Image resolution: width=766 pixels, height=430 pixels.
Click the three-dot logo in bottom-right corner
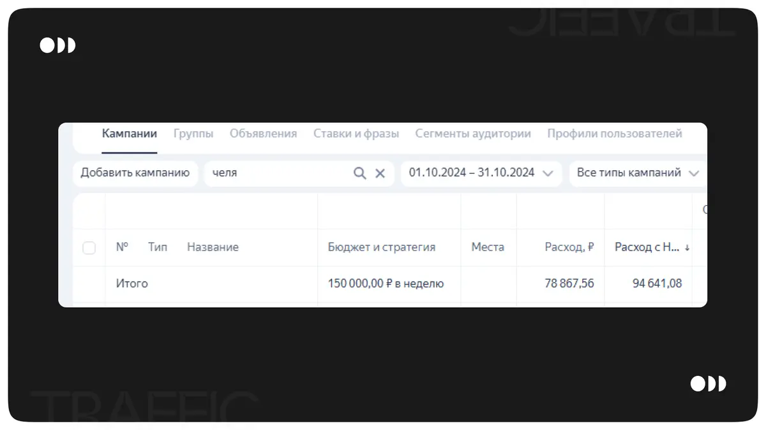708,383
